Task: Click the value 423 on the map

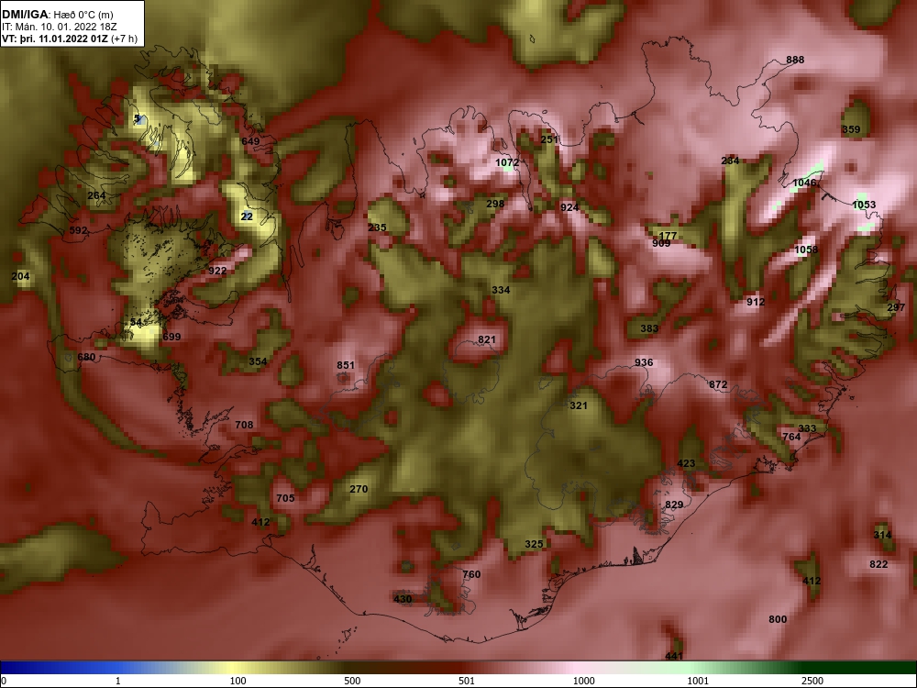Action: [686, 463]
